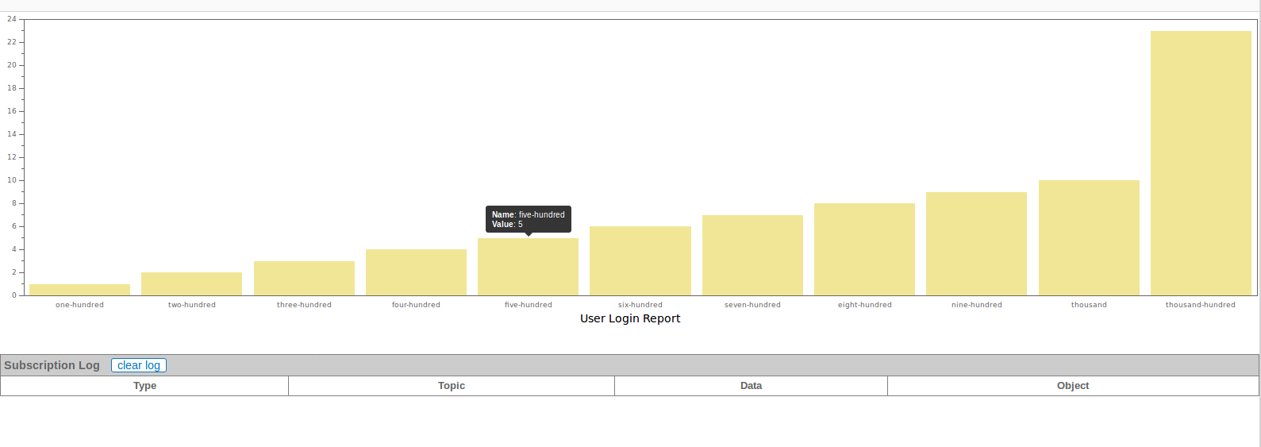The image size is (1261, 447).
Task: Select the two-hundred bar in chart
Action: coord(191,284)
